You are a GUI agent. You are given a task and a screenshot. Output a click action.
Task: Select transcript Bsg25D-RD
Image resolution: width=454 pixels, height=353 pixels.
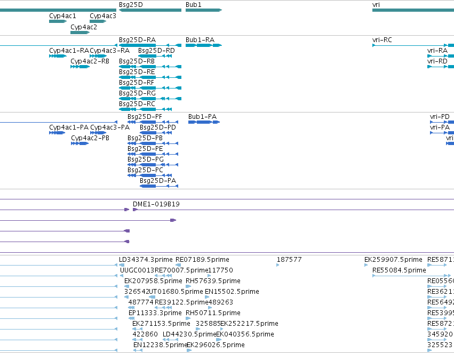tap(155, 56)
